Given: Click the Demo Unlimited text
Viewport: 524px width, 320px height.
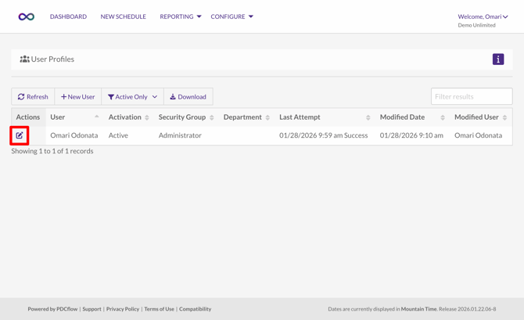Looking at the screenshot, I should pos(476,25).
